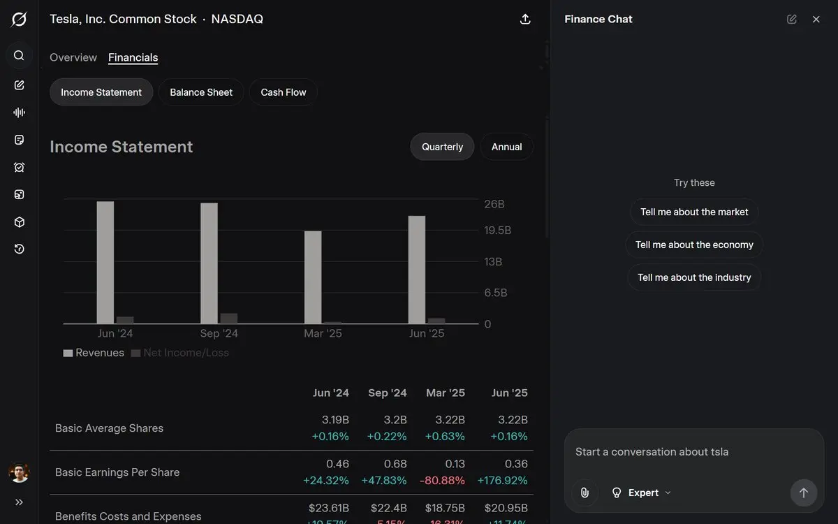Click the +0.63% shares change value
The height and width of the screenshot is (524, 838).
(445, 437)
